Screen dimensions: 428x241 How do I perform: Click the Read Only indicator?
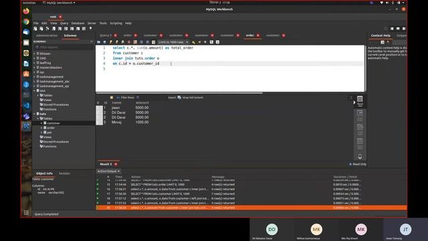[x=358, y=164]
